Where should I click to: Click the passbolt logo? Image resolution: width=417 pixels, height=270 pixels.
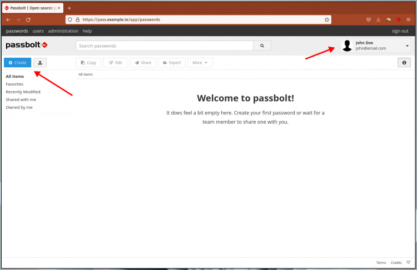tap(26, 45)
